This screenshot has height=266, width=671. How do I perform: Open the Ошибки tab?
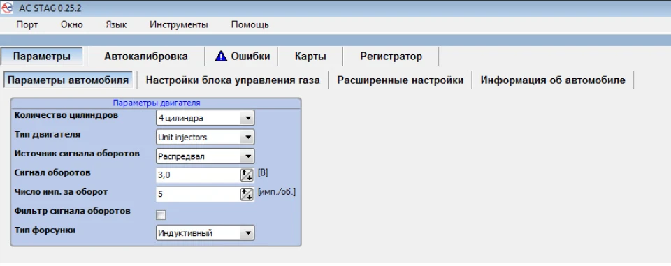[242, 57]
